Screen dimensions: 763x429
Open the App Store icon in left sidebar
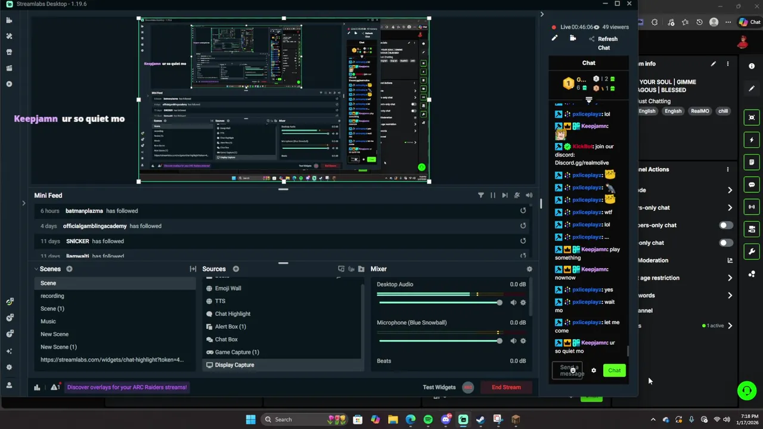pos(9,52)
